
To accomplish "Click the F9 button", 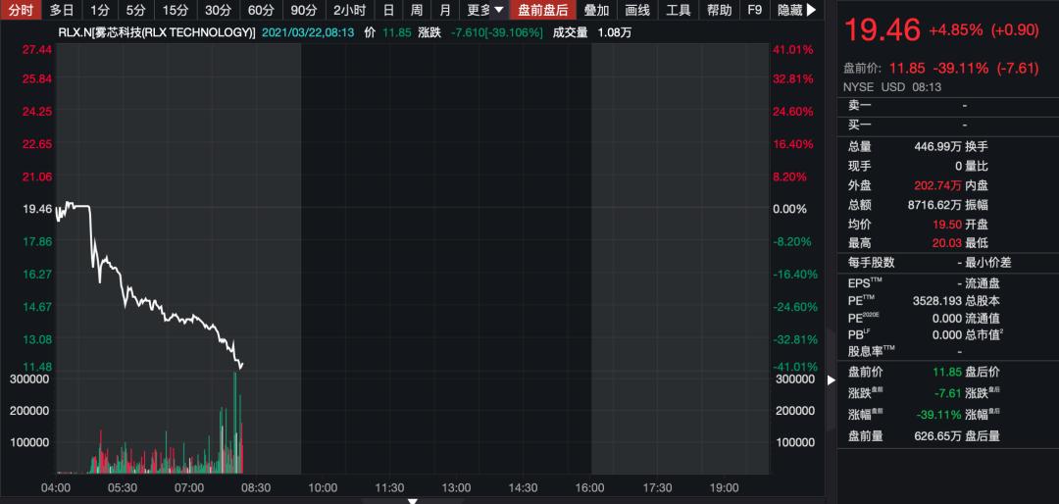I will point(755,10).
